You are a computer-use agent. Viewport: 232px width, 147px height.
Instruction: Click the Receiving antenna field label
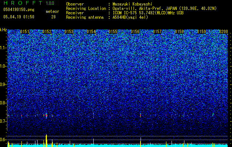coord(85,17)
